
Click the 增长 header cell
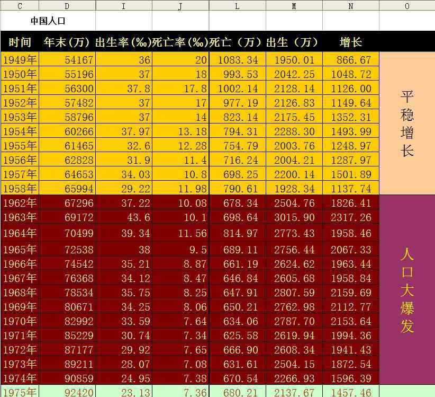click(x=351, y=42)
